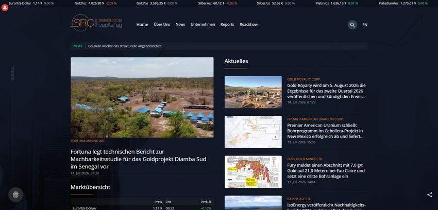Click Platin/oz 1.636,13 $ ticker entry

(336, 4)
